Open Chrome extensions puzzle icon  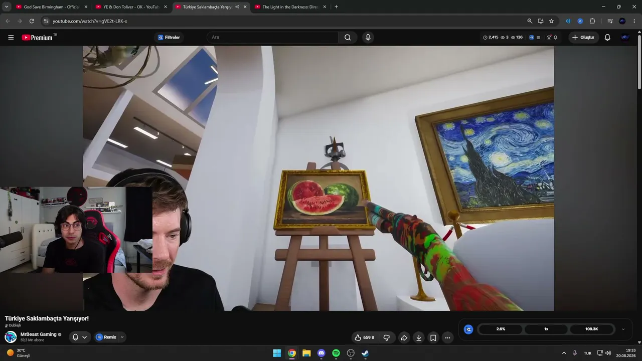pos(592,21)
